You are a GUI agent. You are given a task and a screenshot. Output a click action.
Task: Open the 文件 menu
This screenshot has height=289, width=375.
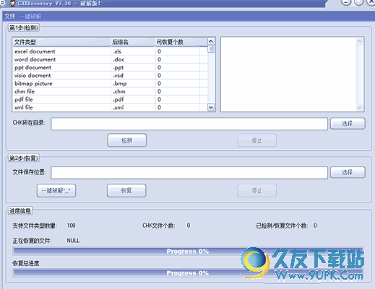9,17
